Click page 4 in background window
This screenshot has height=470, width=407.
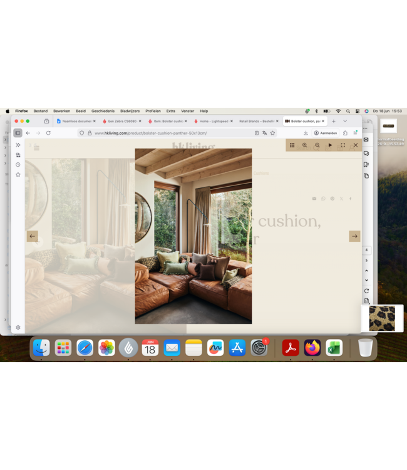366,250
